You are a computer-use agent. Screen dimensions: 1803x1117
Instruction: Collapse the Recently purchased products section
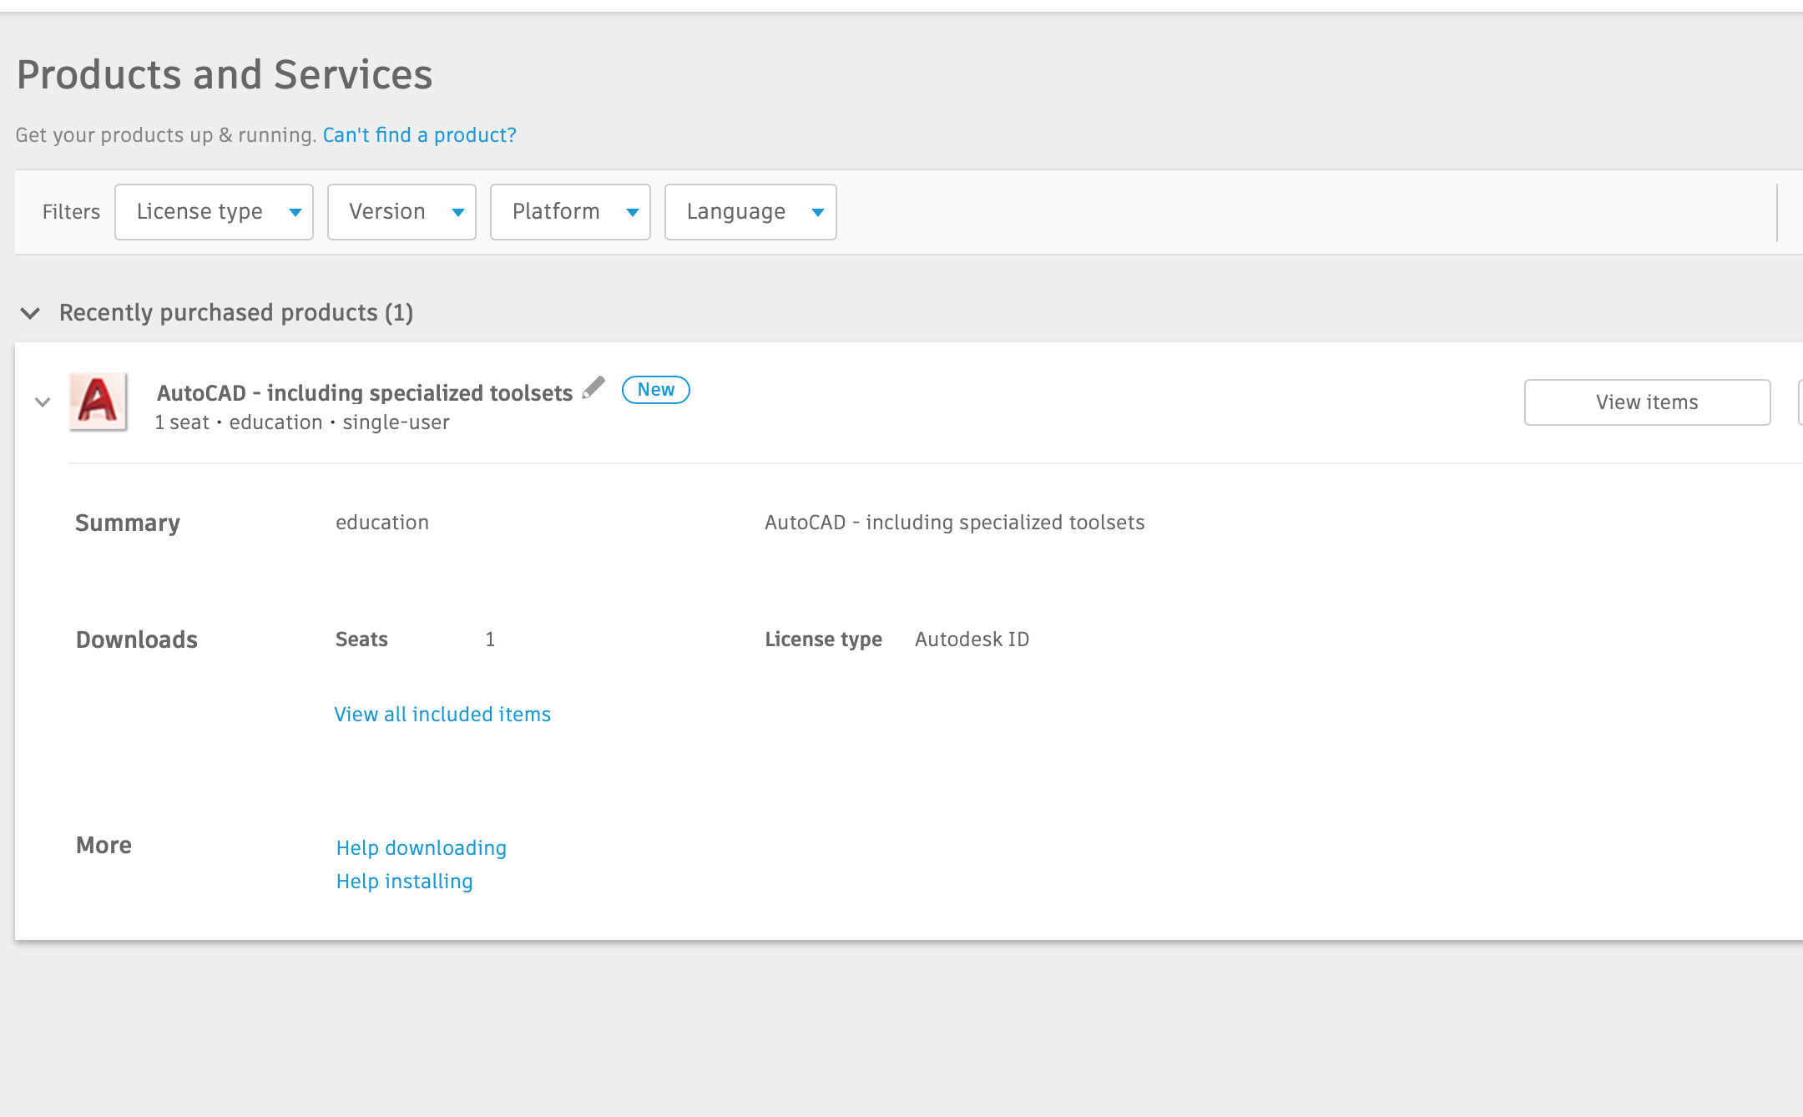32,313
